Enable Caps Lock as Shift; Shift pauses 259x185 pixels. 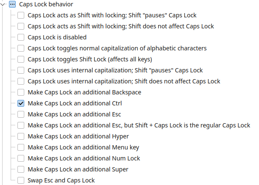(21, 16)
